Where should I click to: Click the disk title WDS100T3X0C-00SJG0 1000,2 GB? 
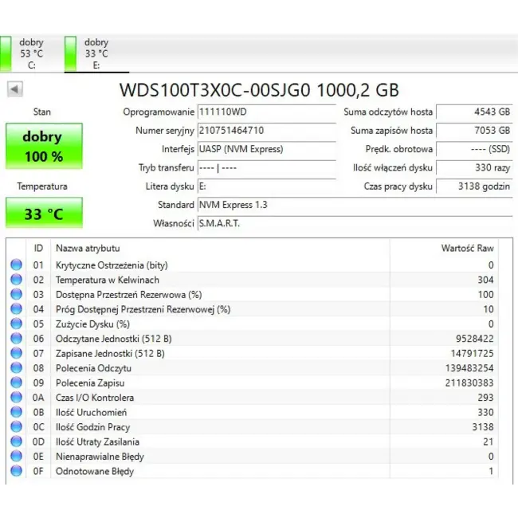[x=259, y=90]
